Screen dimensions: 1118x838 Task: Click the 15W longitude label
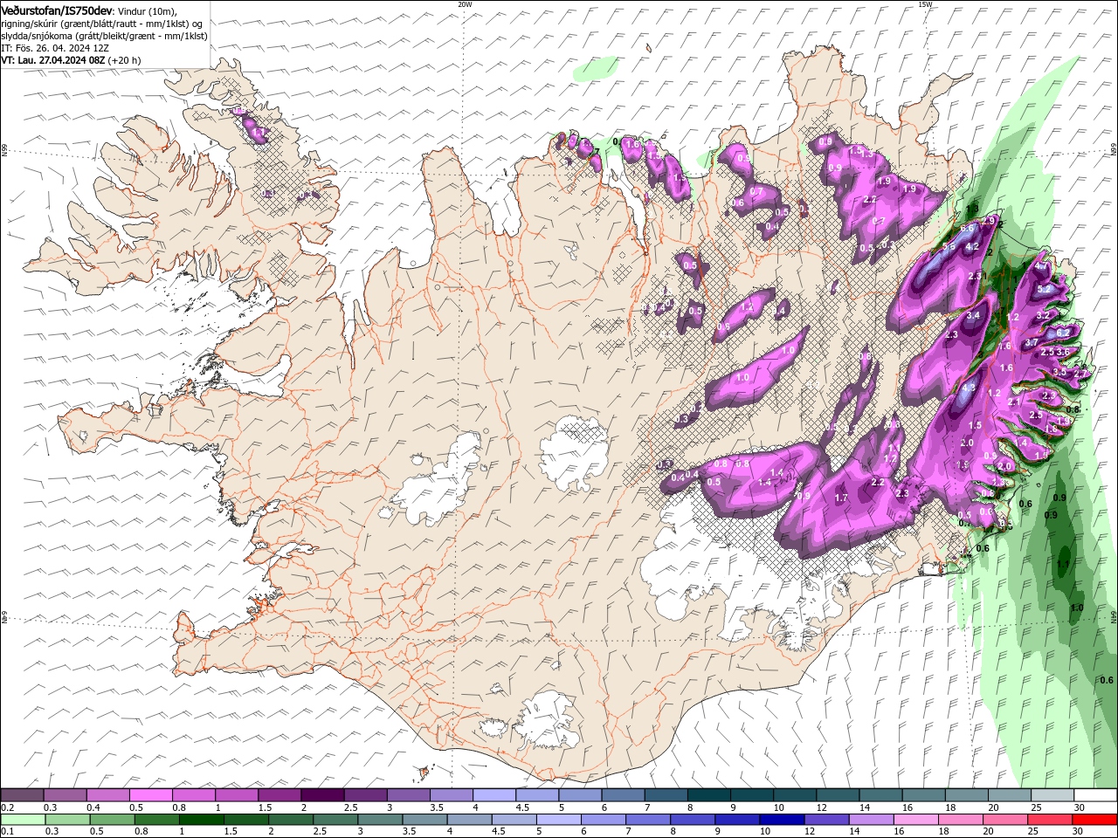coord(925,4)
